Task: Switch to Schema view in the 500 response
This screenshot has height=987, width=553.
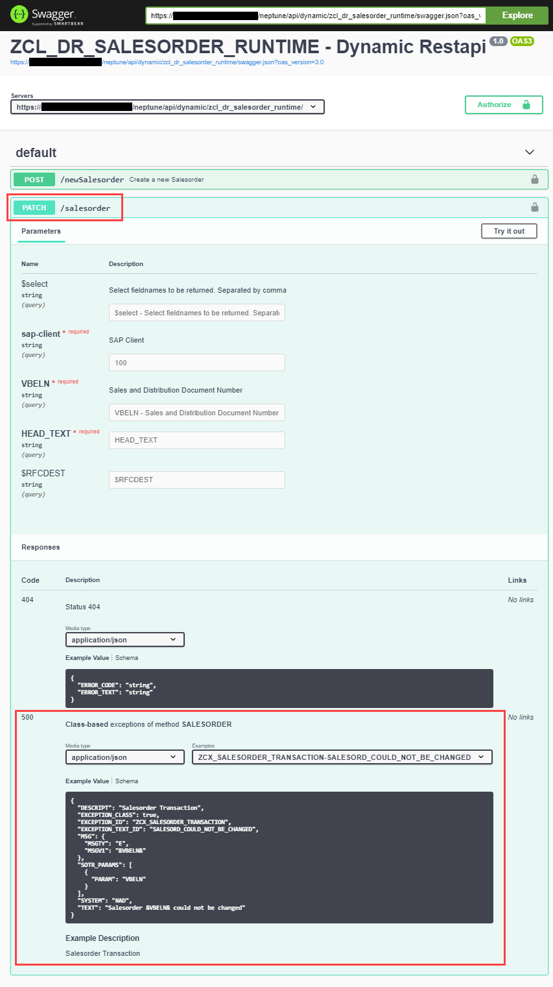Action: tap(126, 781)
